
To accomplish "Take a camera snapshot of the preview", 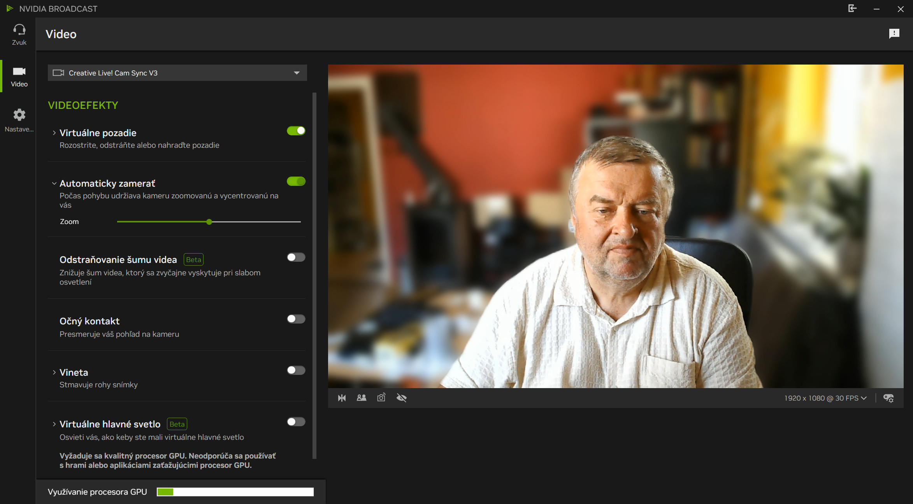I will pyautogui.click(x=381, y=398).
